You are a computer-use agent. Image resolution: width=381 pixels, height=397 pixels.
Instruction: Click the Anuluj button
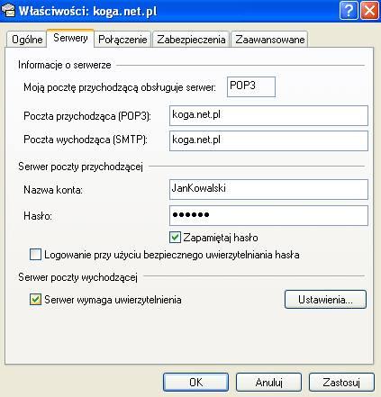tap(268, 383)
